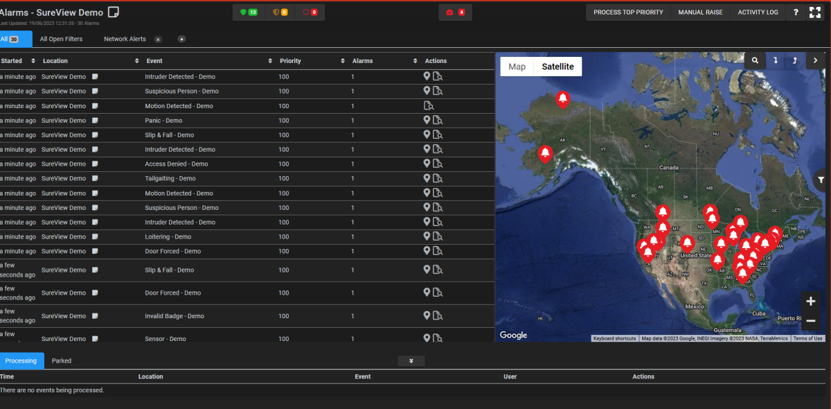Select the southern Alaska alarm bell marker
Image resolution: width=831 pixels, height=409 pixels.
pos(545,153)
